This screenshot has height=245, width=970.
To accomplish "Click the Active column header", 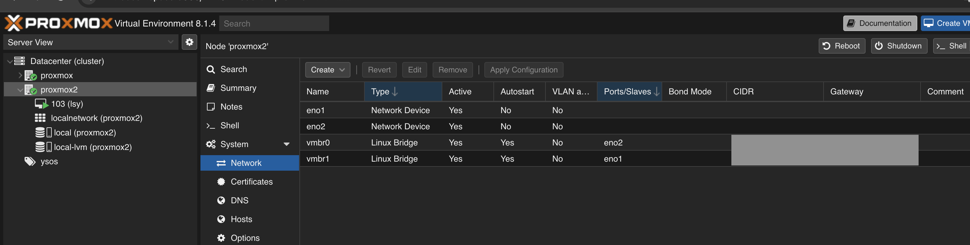I will coord(468,91).
